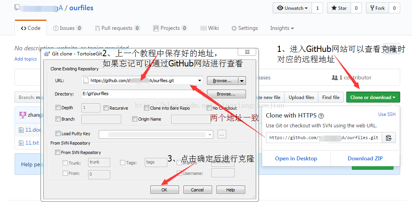This screenshot has width=412, height=202.
Task: Click the trunk text field
Action: click(x=99, y=163)
